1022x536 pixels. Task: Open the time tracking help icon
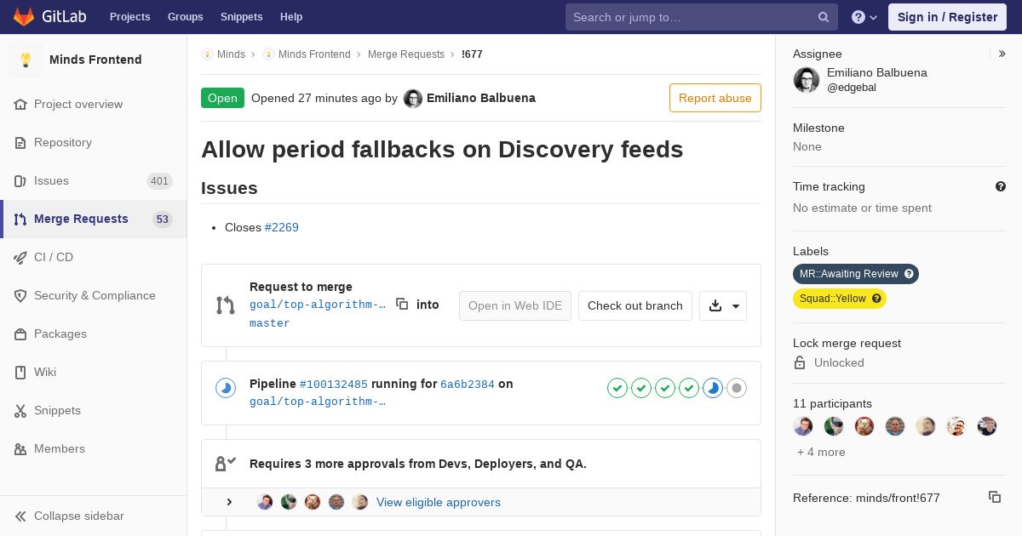(1000, 186)
